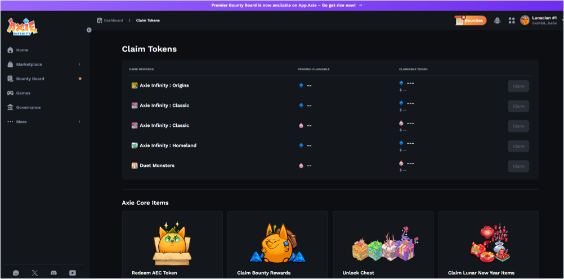Click the Origins pending claimable AXS token icon
Image resolution: width=564 pixels, height=279 pixels.
point(301,86)
